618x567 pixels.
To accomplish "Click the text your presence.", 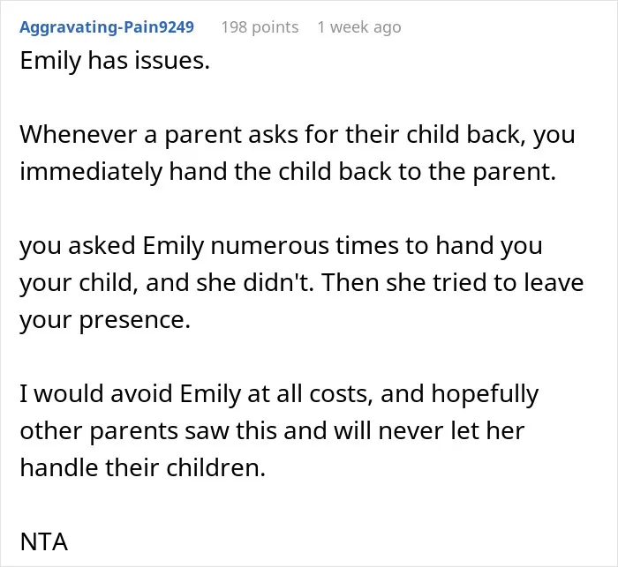I will coord(105,321).
